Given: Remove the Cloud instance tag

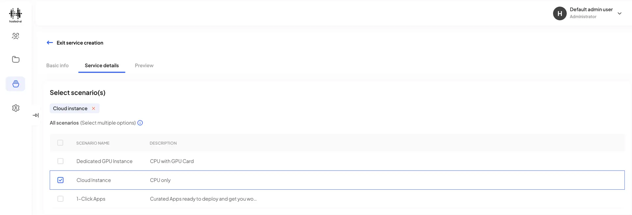Looking at the screenshot, I should pyautogui.click(x=93, y=108).
